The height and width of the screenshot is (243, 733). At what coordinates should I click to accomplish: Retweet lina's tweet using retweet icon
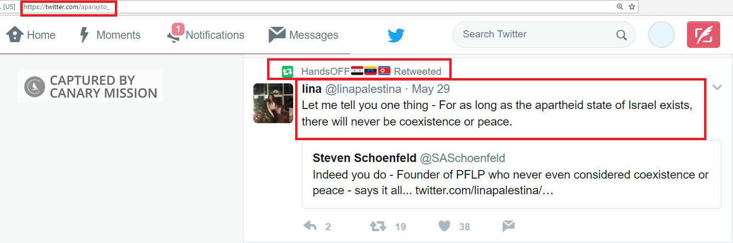click(x=378, y=226)
